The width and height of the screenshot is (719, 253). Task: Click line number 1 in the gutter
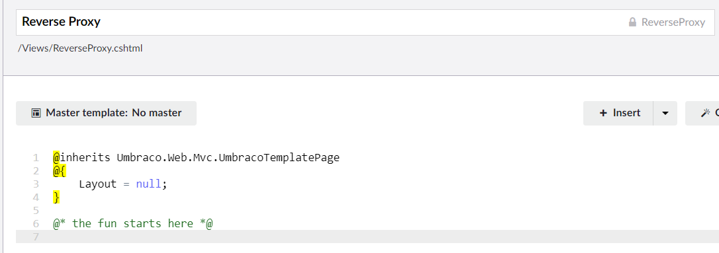(36, 159)
